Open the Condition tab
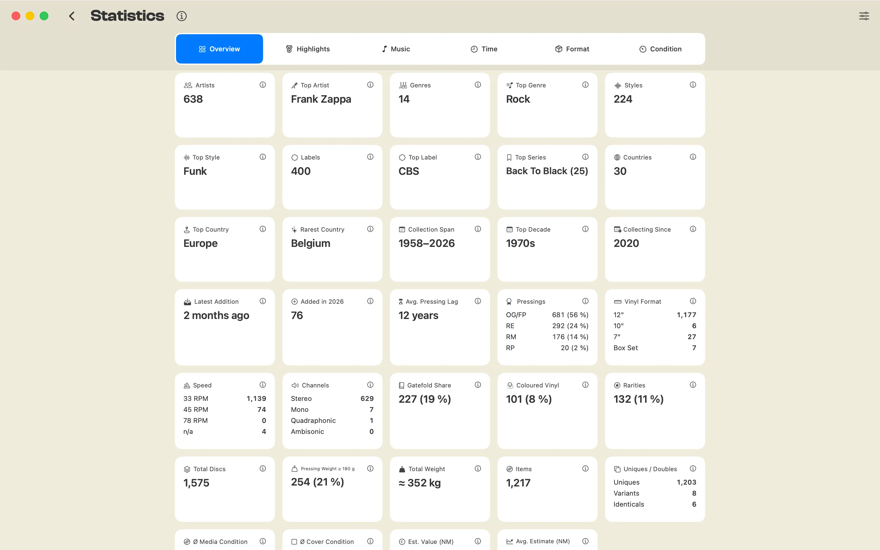 660,49
